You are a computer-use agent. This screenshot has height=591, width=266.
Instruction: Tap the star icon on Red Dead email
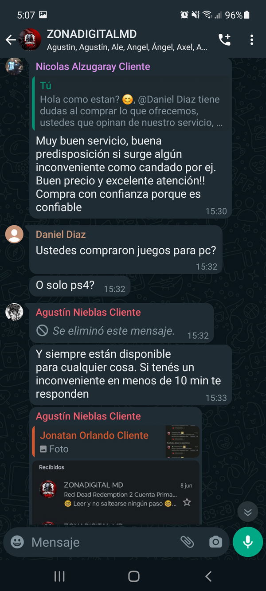click(187, 502)
